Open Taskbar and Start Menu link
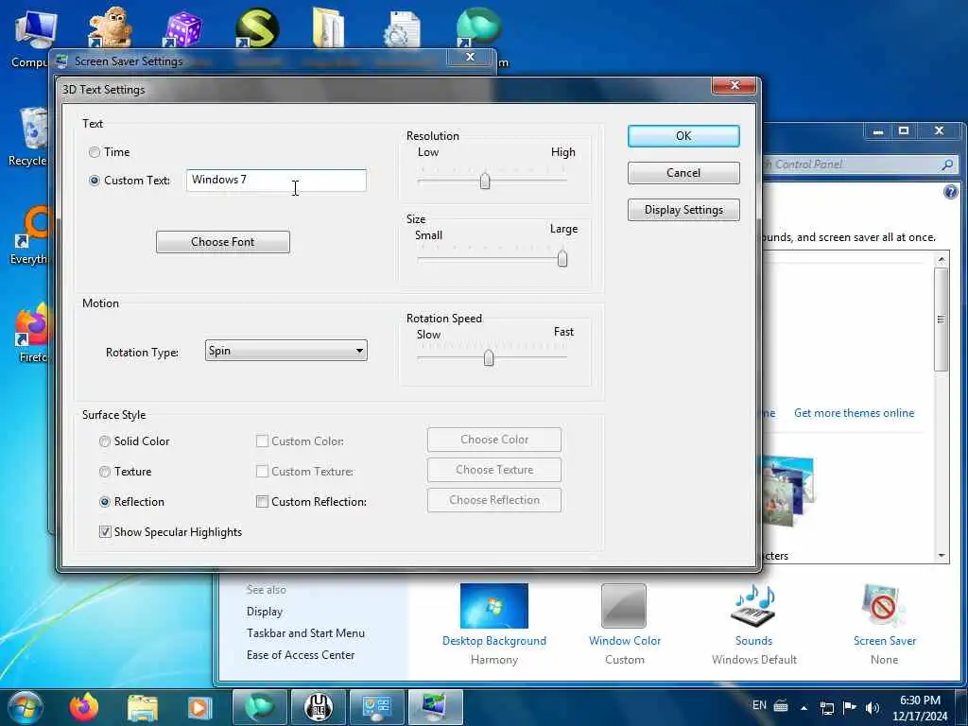Screen dimensions: 968x726 (x=305, y=633)
